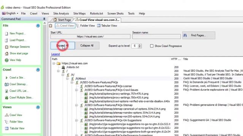Click the Crawl Multiple Sites icon
Image resolution: width=243 pixels, height=136 pixels.
click(6, 97)
